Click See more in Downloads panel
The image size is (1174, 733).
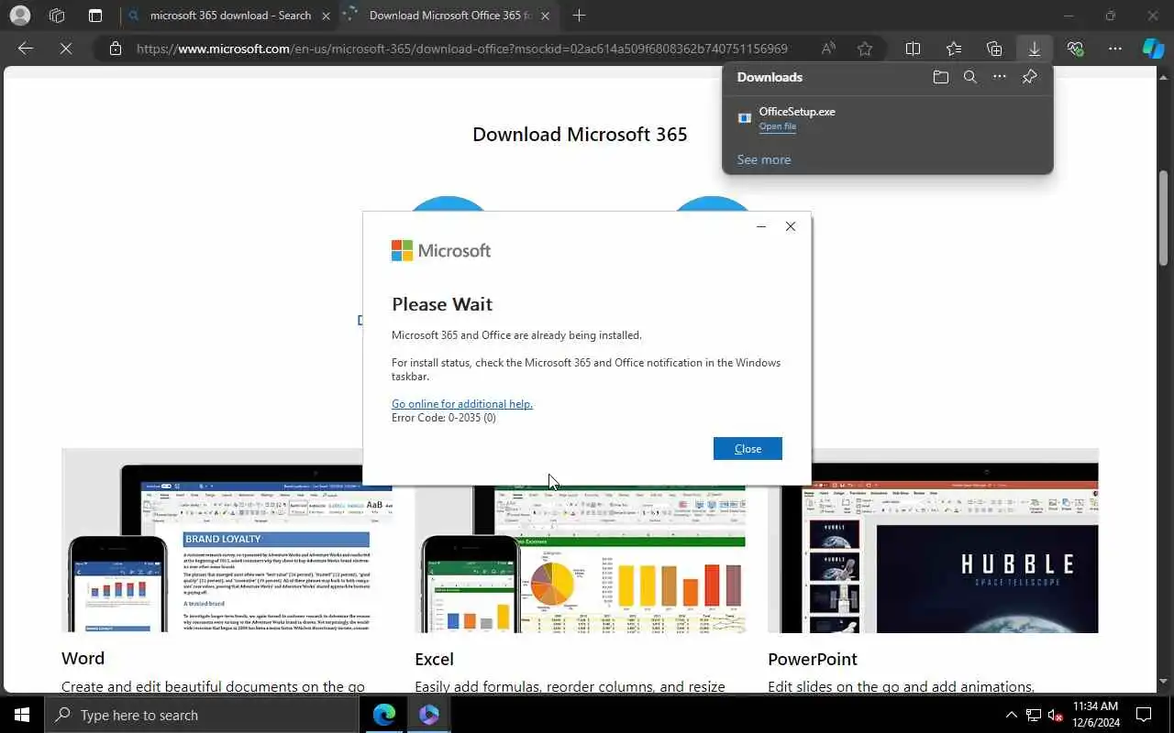[x=763, y=159]
